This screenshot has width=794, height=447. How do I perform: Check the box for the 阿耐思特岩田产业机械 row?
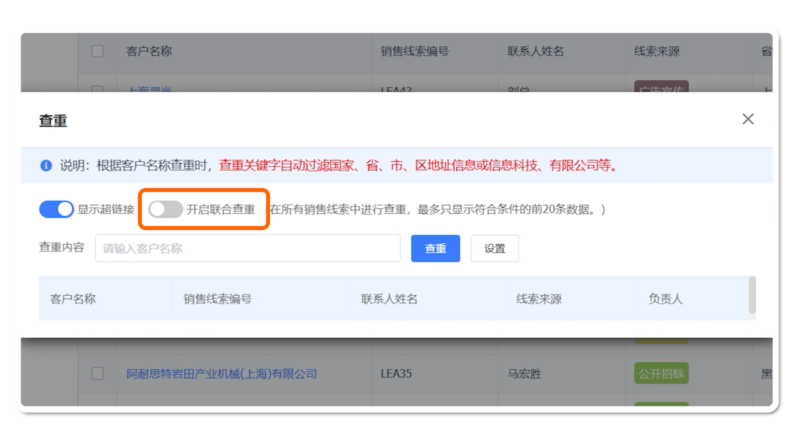(x=98, y=374)
